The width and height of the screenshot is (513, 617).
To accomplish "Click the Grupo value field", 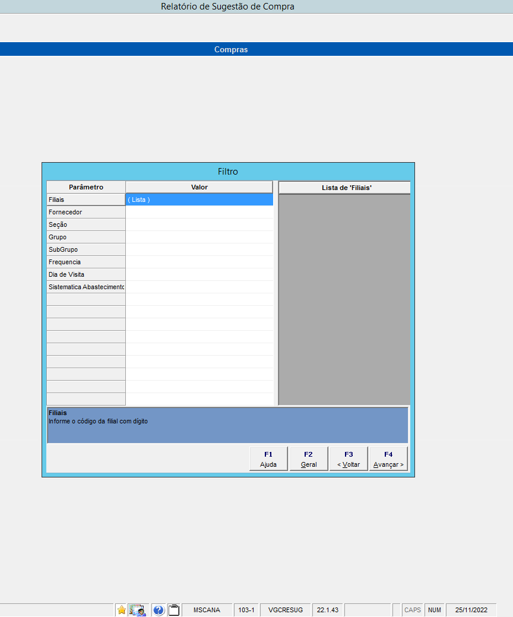I will [199, 237].
